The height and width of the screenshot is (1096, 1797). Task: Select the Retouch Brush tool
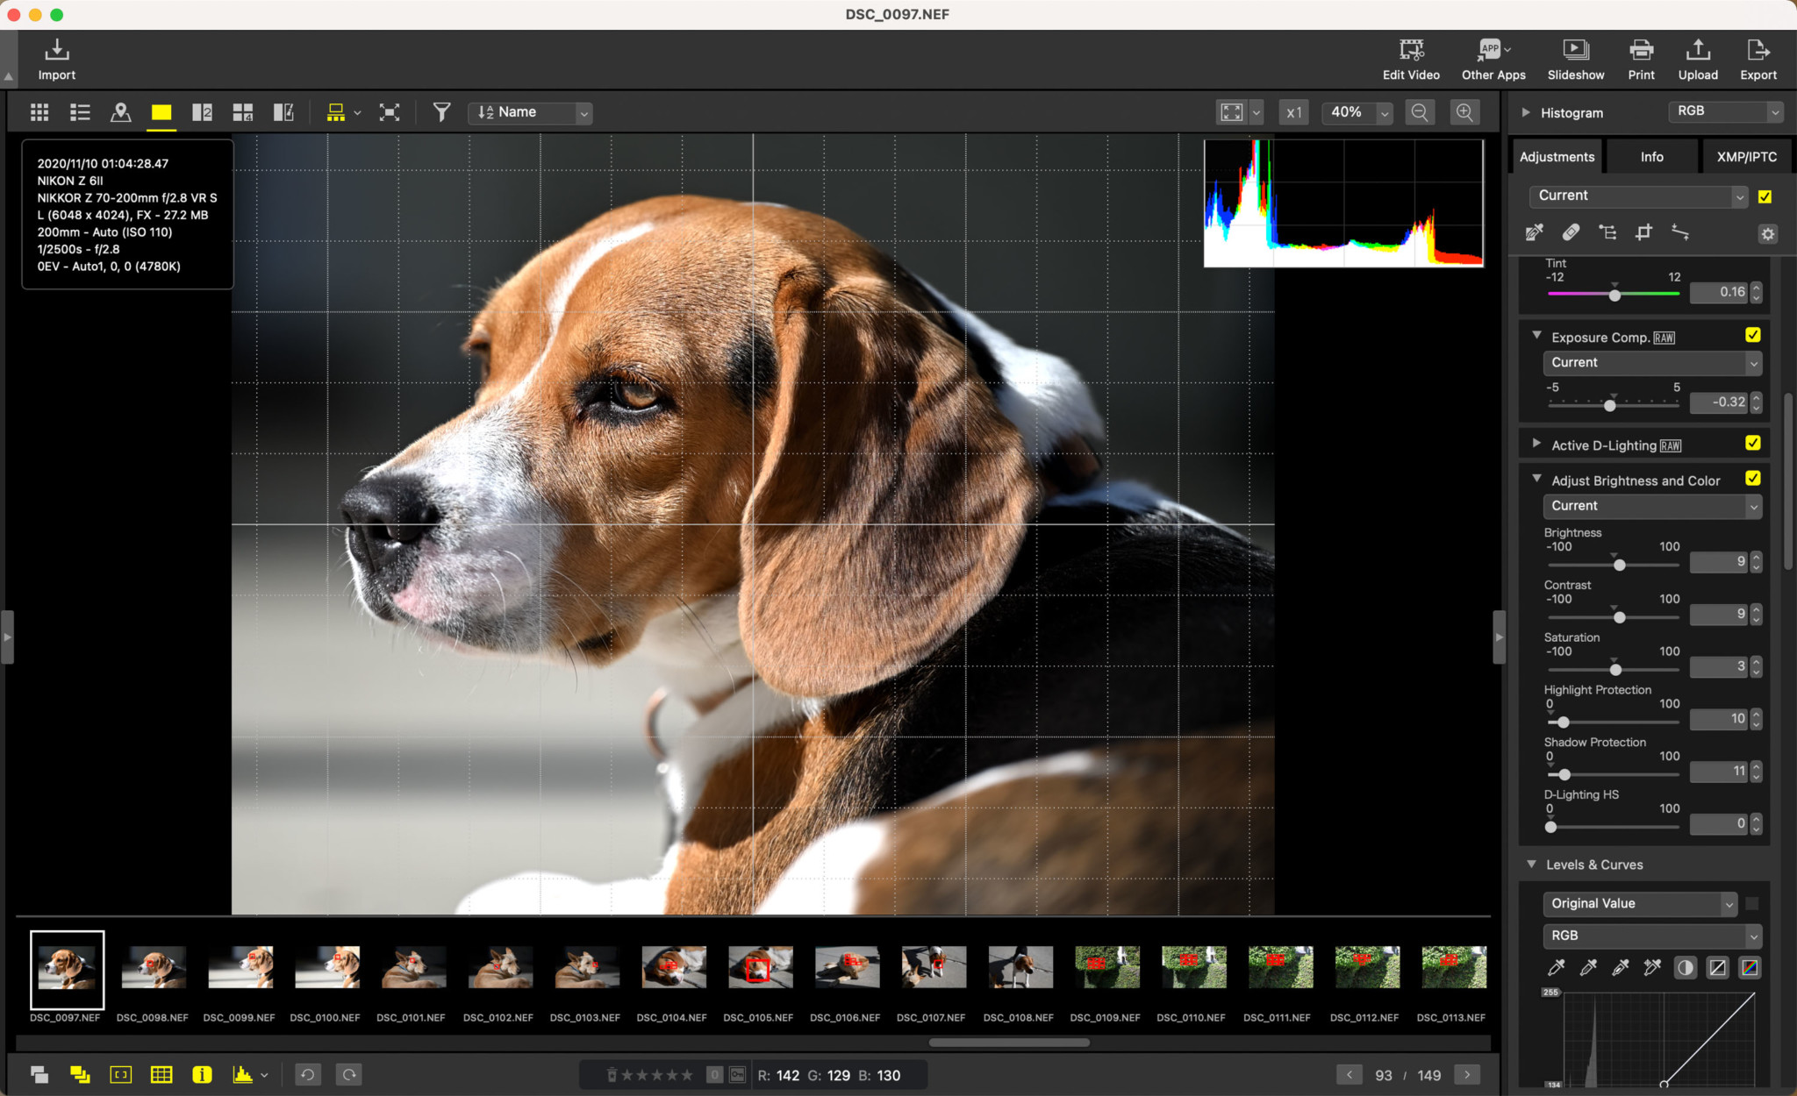click(x=1571, y=231)
